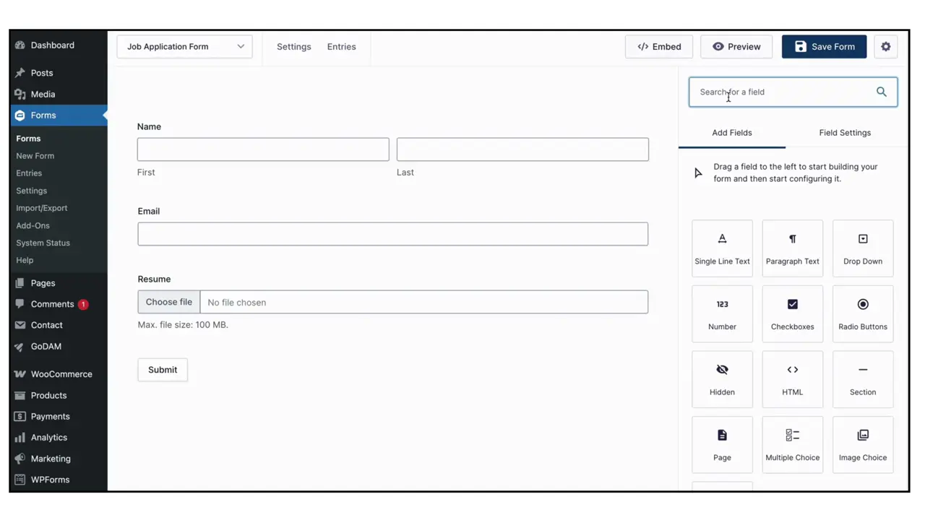Add a Paragraph Text field
This screenshot has width=925, height=520.
(x=792, y=248)
